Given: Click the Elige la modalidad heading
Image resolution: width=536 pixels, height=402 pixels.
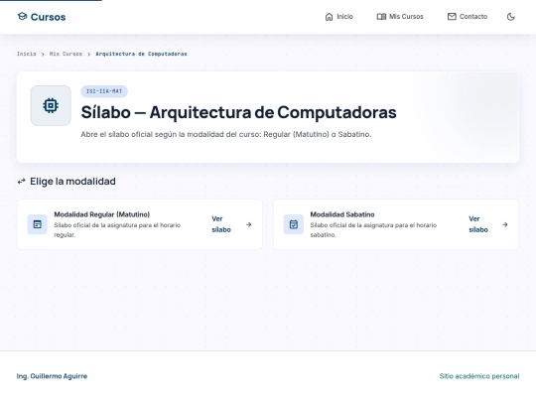Looking at the screenshot, I should click(x=72, y=182).
